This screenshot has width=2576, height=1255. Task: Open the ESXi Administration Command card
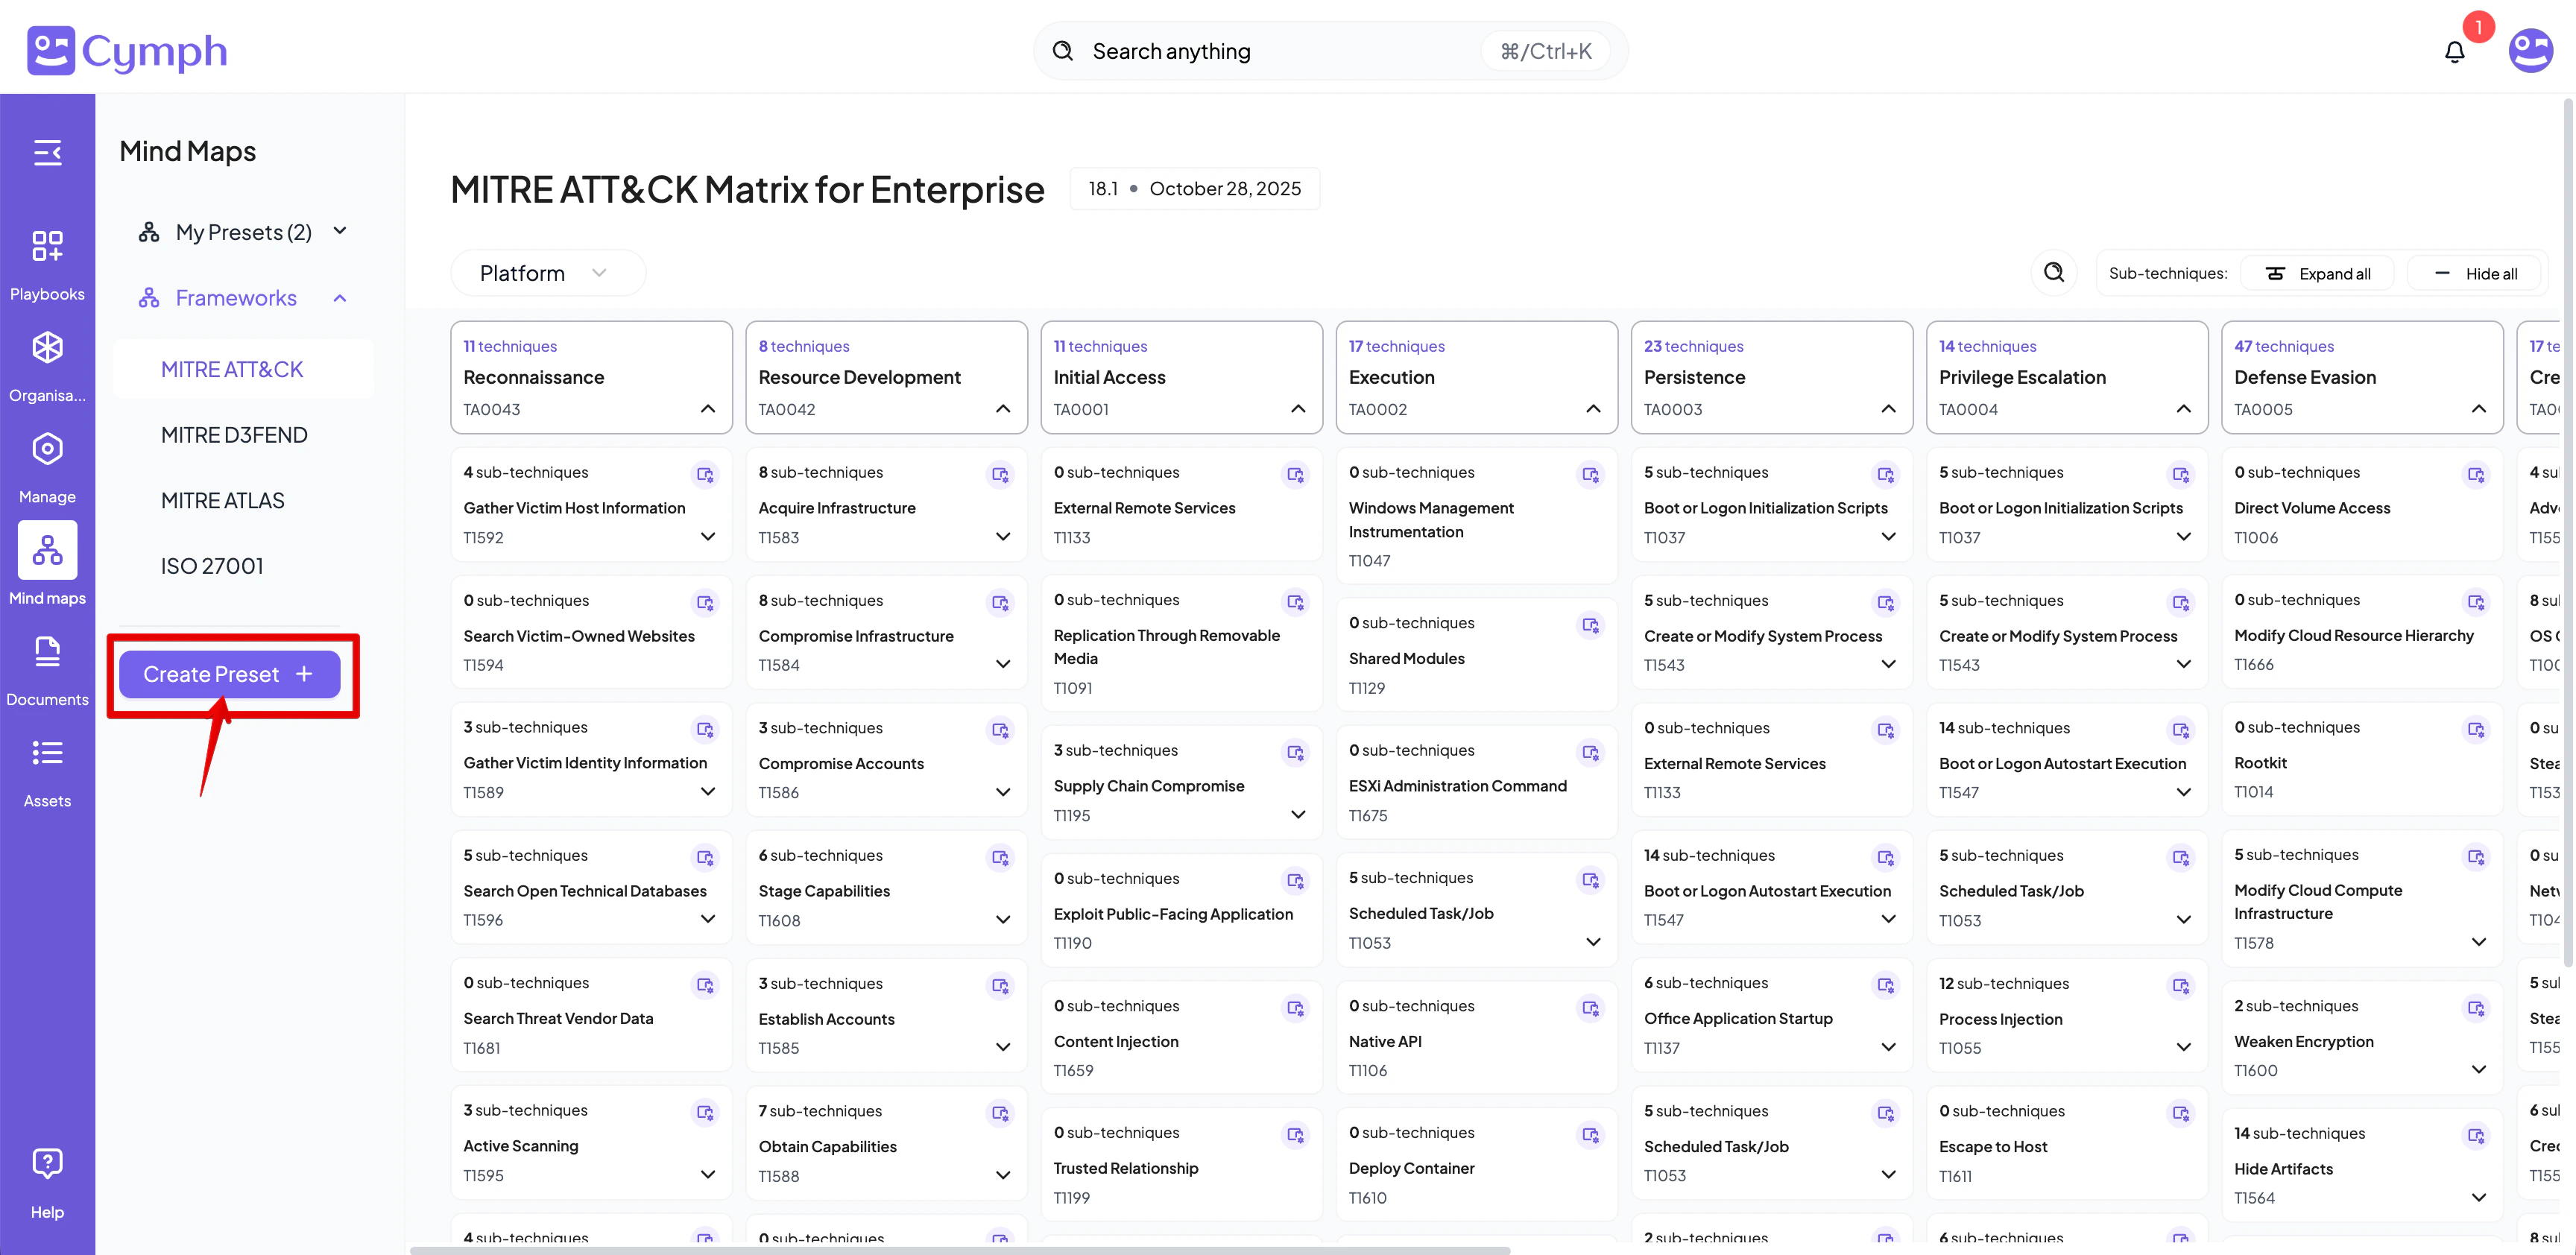(1476, 782)
